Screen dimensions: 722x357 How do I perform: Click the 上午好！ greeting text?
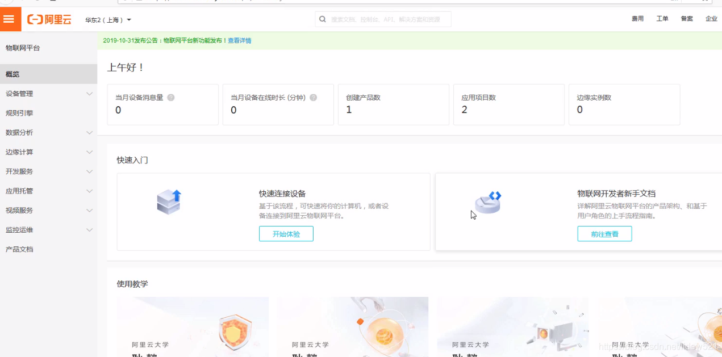click(x=126, y=68)
